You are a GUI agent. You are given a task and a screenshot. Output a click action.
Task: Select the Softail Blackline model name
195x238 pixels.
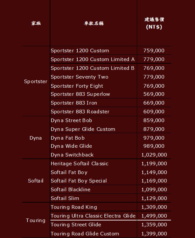point(71,190)
